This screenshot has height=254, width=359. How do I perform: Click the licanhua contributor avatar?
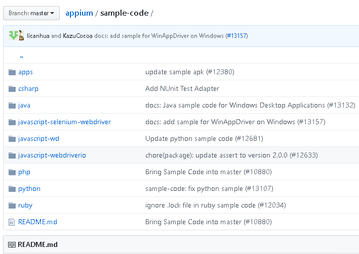[14, 35]
